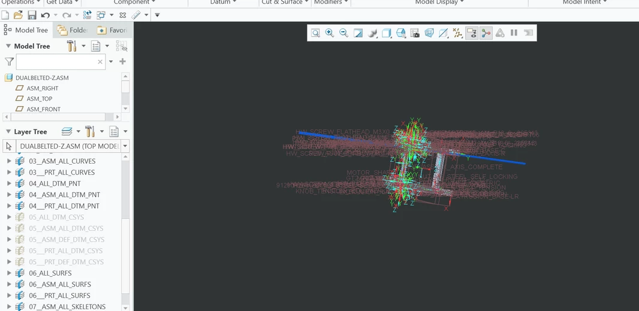Select the ASM_TOP datum plane
Viewport: 639px width, 311px height.
pyautogui.click(x=40, y=99)
